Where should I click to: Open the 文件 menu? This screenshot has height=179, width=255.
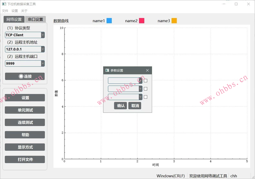pos(5,11)
